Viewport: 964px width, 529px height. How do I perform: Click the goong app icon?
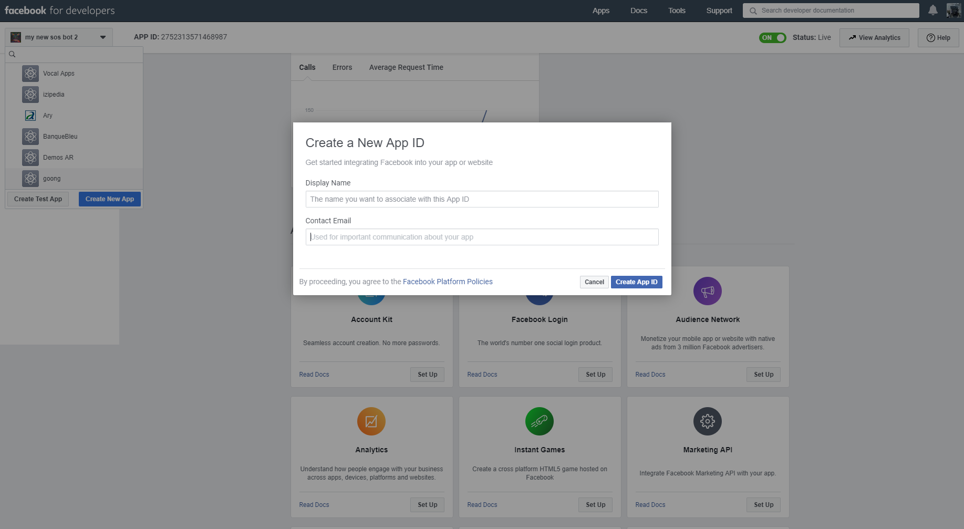pos(30,179)
